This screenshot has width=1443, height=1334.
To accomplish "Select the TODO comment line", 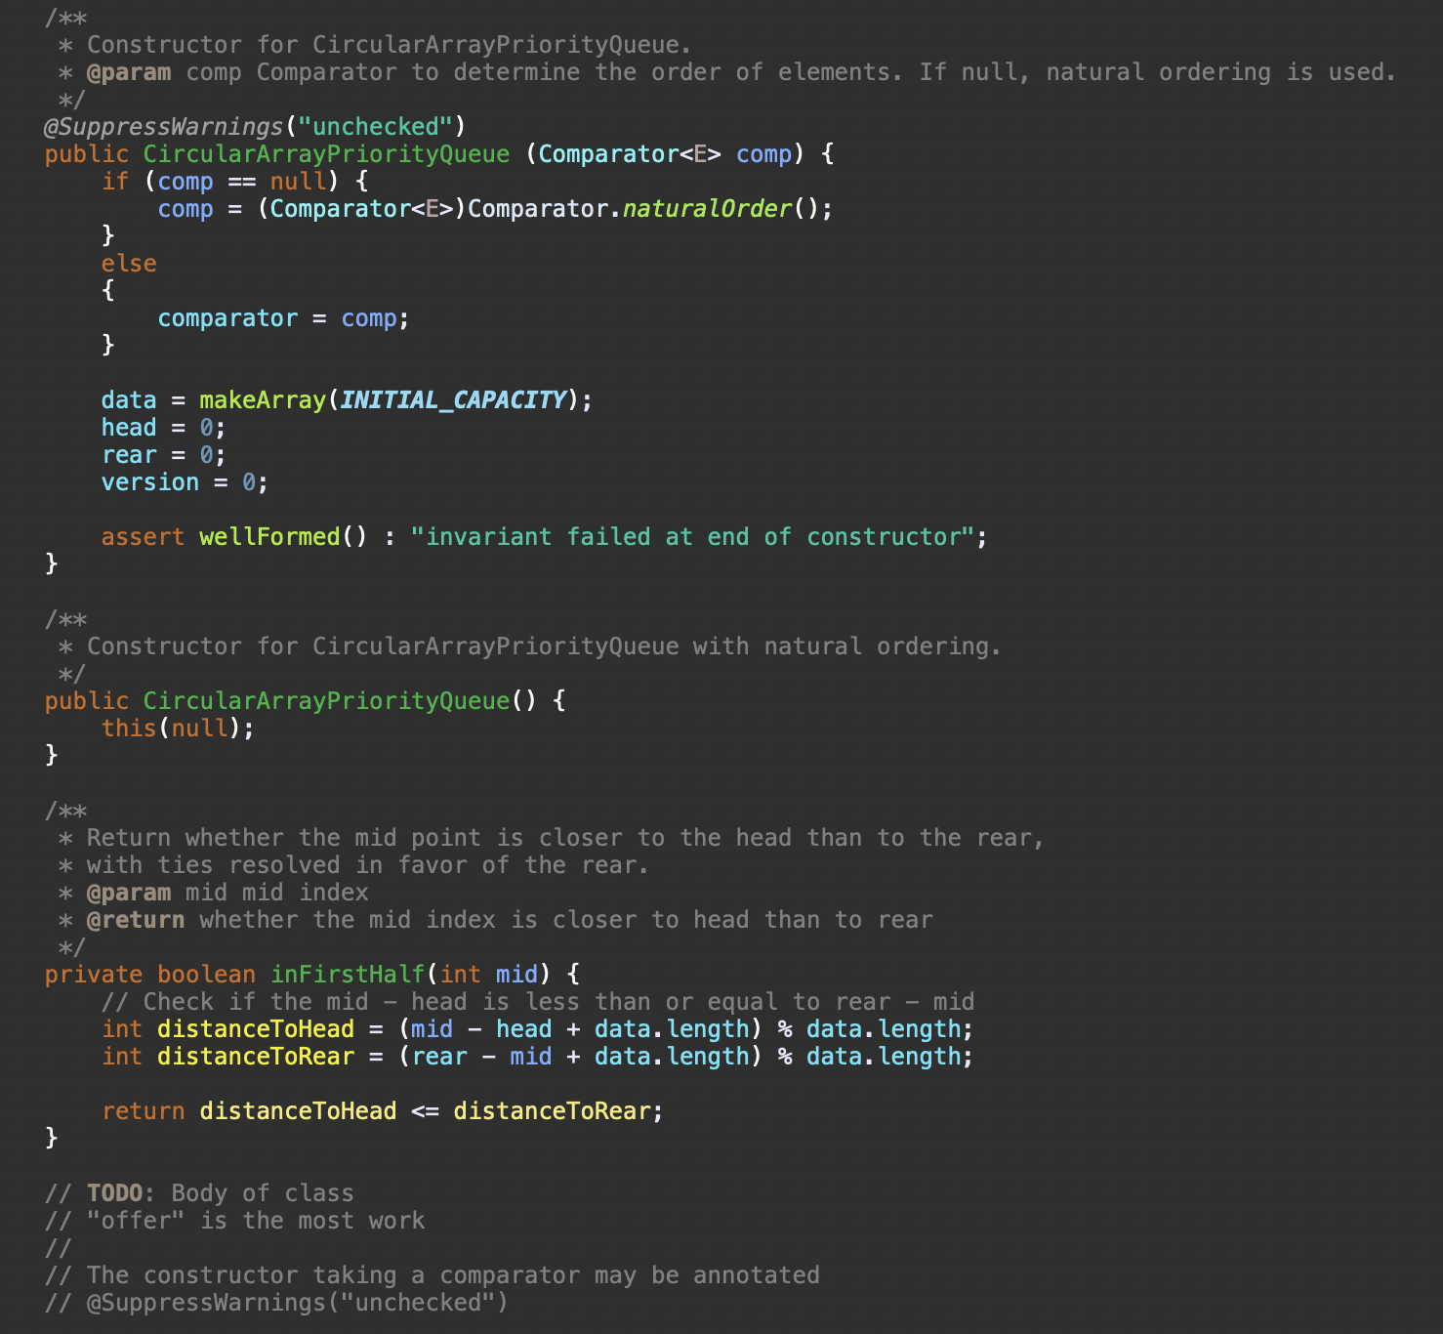I will click(200, 1192).
